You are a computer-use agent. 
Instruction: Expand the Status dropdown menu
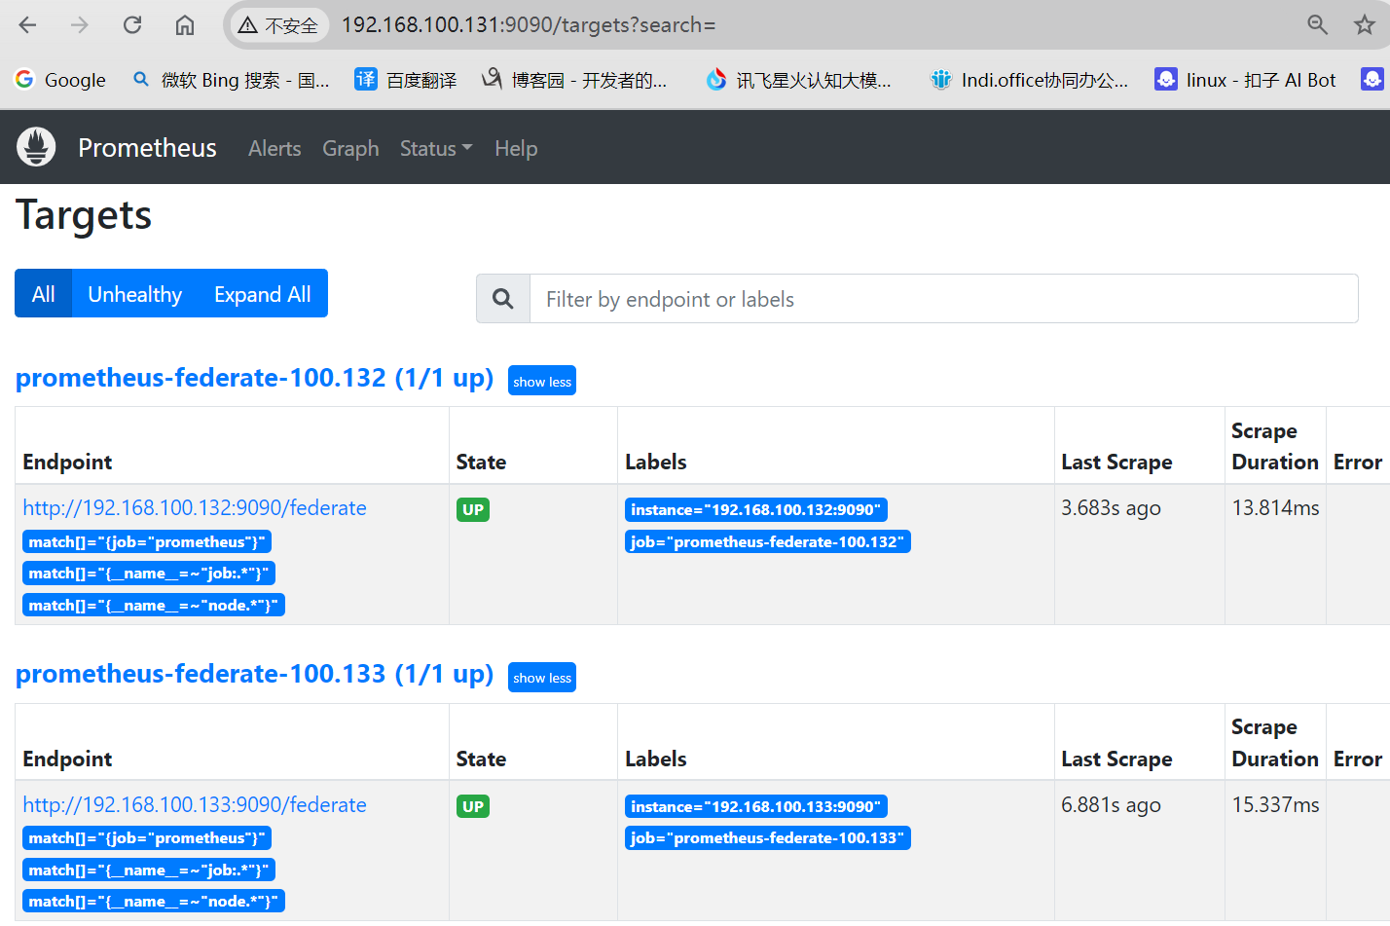coord(436,148)
